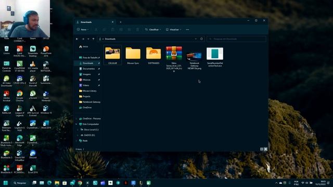Select SerialNumberDetectionTool.exe file

(x=215, y=57)
